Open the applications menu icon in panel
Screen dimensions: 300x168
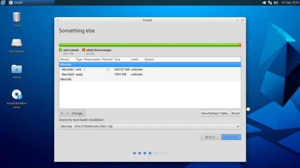pos(3,2)
